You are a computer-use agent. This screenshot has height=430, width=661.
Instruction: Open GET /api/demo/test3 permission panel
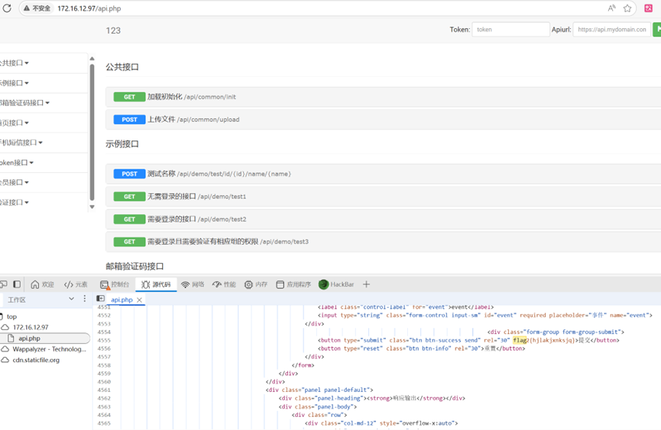(x=383, y=242)
